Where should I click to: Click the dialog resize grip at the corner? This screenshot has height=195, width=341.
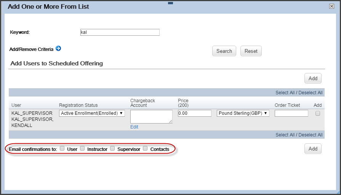coord(338,192)
